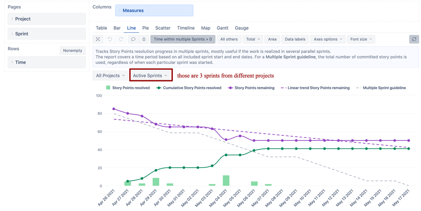Screen dimensions: 421x211
Task: Switch to the Gauge tab
Action: [x=241, y=28]
